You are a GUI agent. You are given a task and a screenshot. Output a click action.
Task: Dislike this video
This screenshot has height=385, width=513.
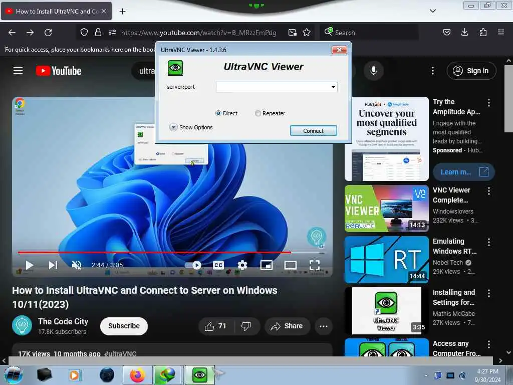[x=246, y=326]
